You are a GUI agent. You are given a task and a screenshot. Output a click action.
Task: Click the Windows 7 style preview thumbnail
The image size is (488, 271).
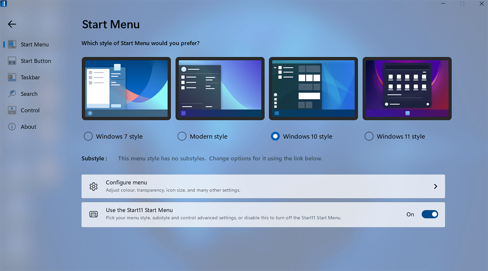point(126,88)
